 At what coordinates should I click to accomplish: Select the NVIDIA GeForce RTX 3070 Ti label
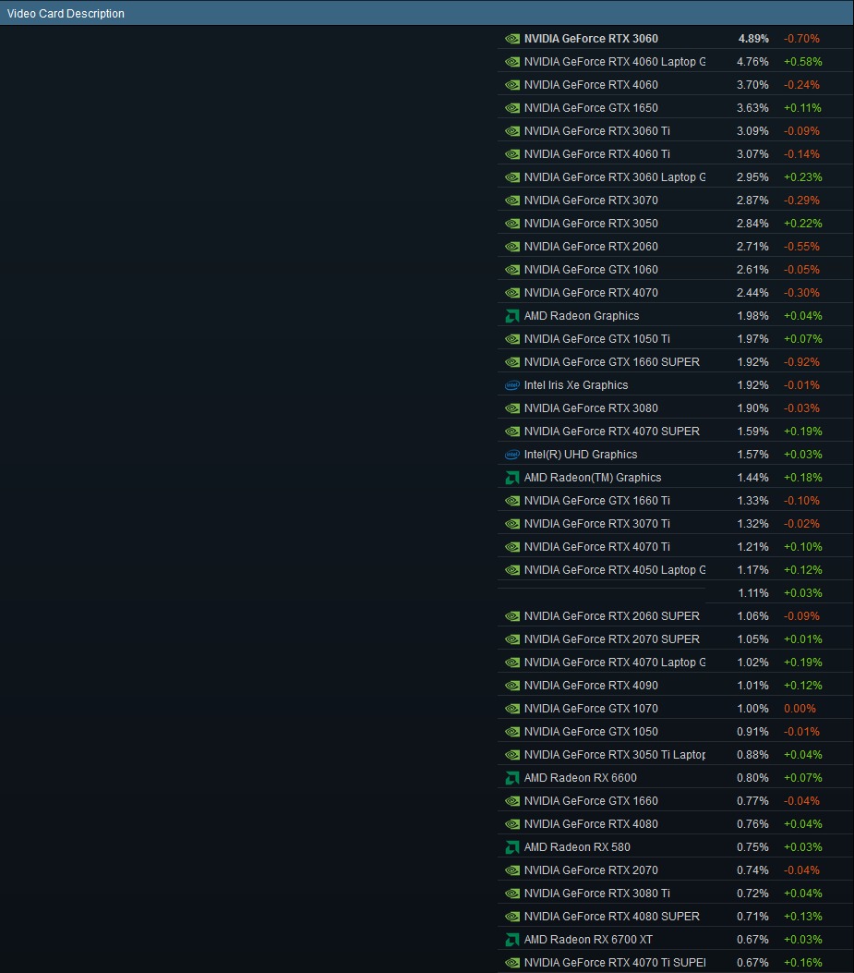[597, 524]
